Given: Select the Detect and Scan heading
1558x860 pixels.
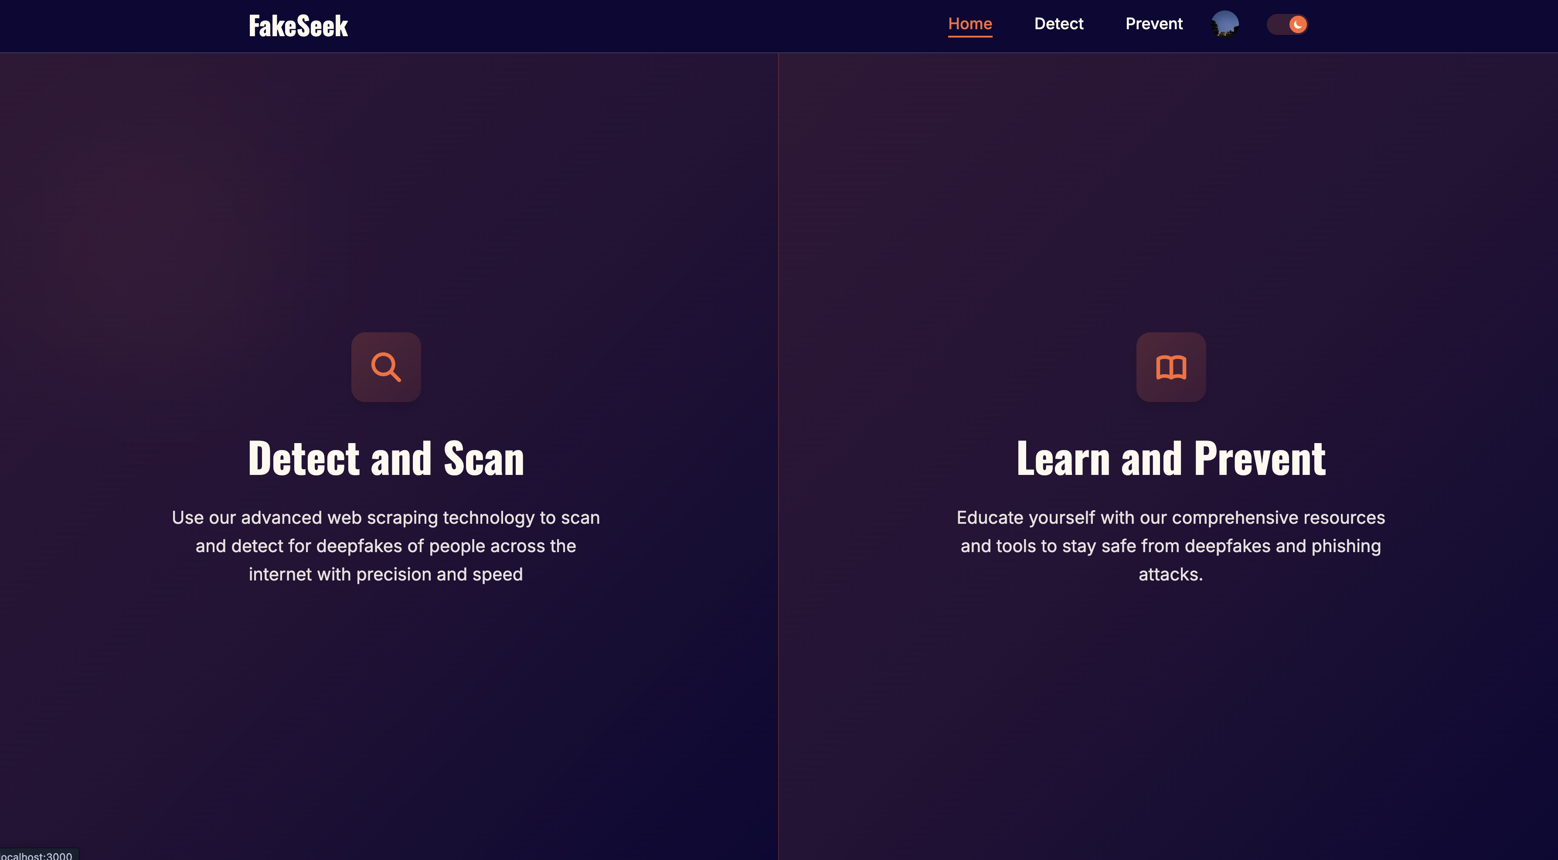Looking at the screenshot, I should [386, 458].
